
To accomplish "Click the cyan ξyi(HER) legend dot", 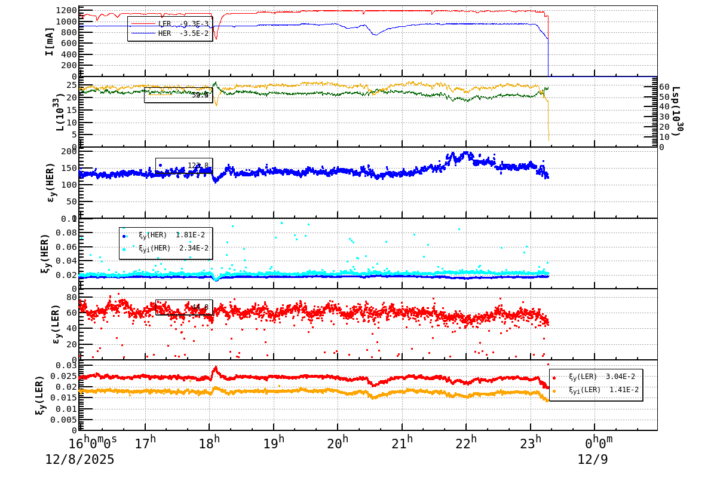I will (124, 249).
